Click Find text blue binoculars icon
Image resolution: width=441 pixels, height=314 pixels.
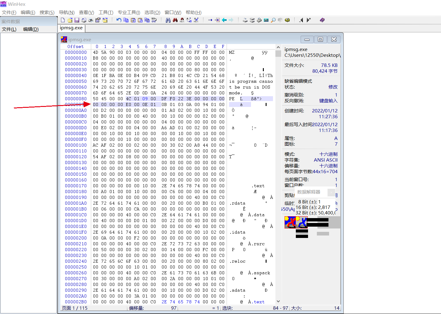168,20
